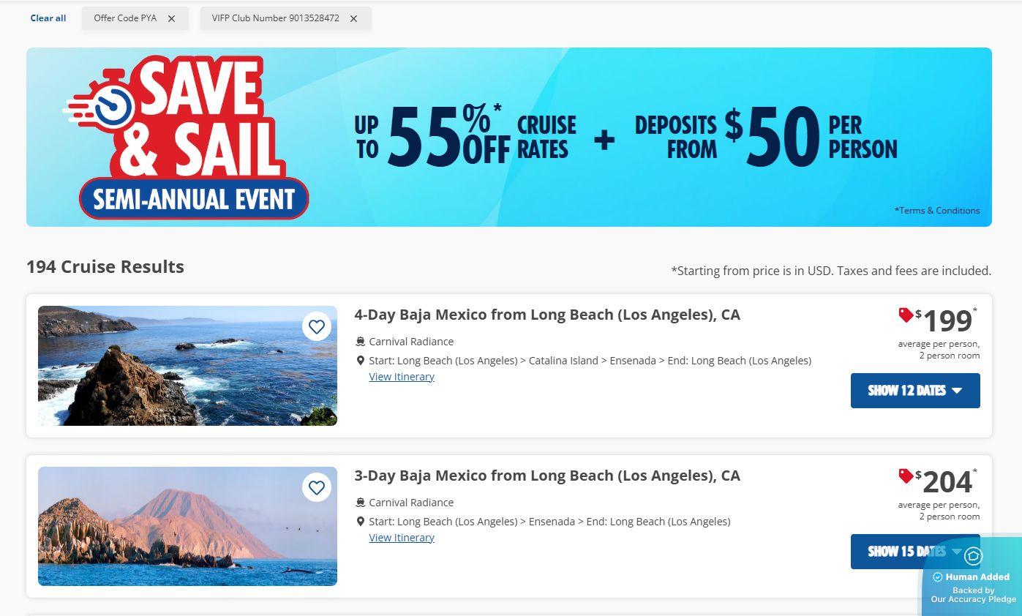Open the Terms & Conditions link
This screenshot has height=616, width=1022.
(x=938, y=210)
